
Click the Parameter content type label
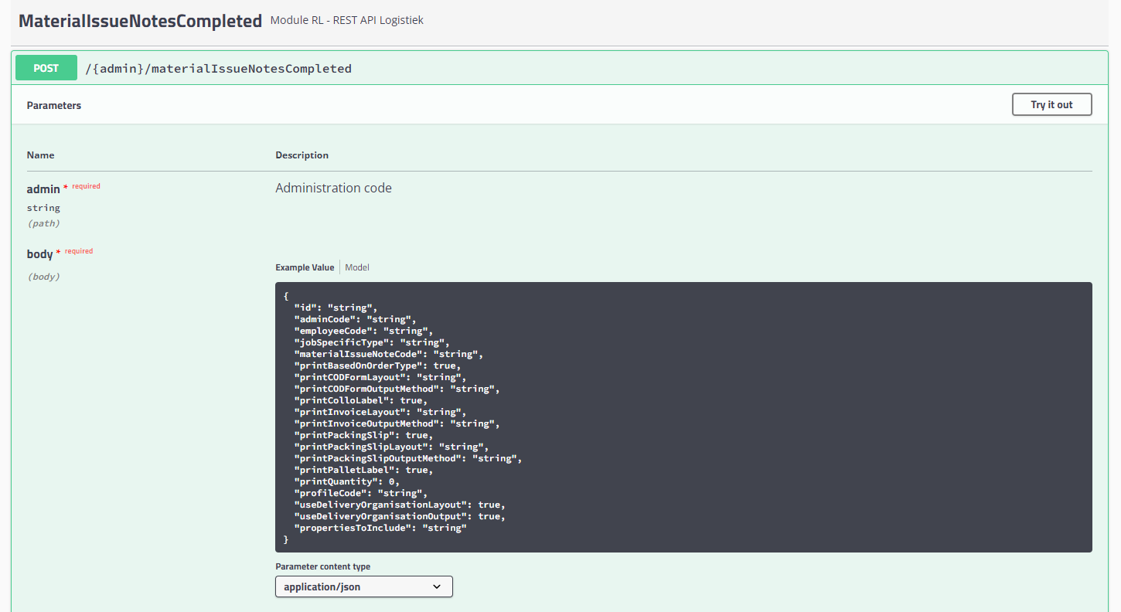(x=323, y=566)
